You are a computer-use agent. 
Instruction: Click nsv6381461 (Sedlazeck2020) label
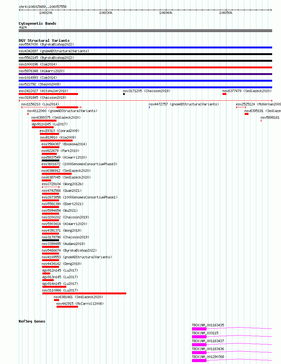[78, 297]
